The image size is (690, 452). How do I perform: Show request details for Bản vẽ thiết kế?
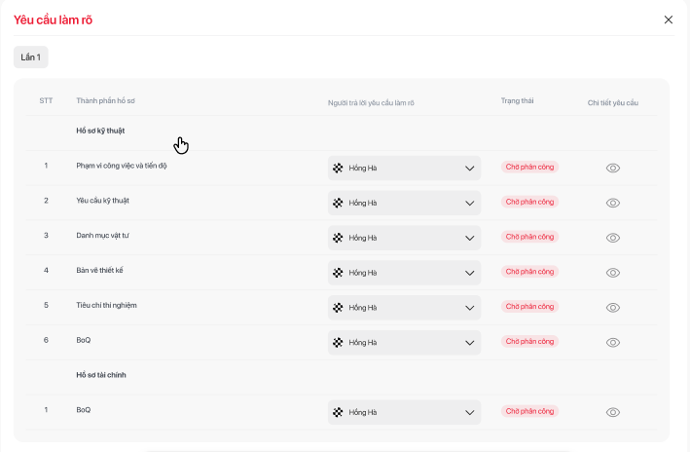point(612,273)
